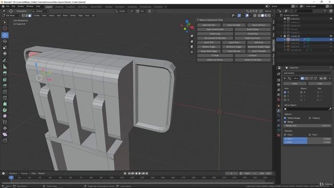Collapse the Maxivz Interactive Tools panel
Screen dimensions: 334x188
[x=198, y=20]
